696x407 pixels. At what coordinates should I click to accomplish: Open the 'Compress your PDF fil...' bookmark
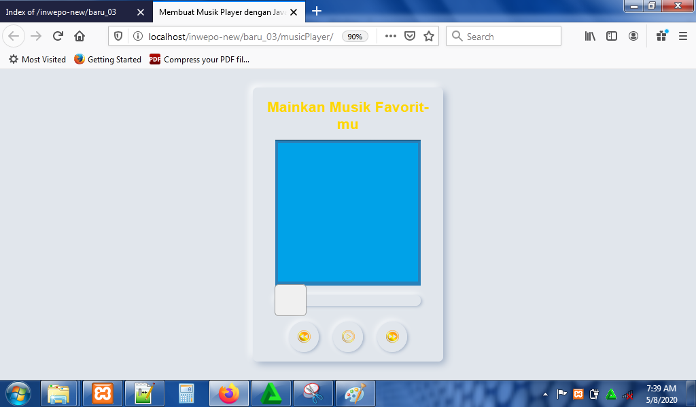click(x=199, y=59)
